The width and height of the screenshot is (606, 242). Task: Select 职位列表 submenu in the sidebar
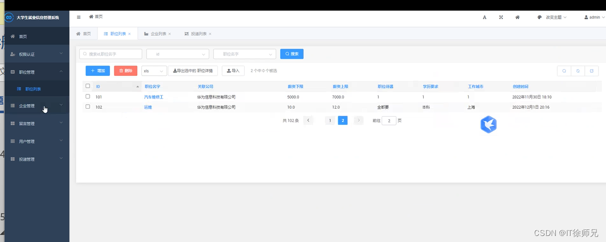pos(36,89)
